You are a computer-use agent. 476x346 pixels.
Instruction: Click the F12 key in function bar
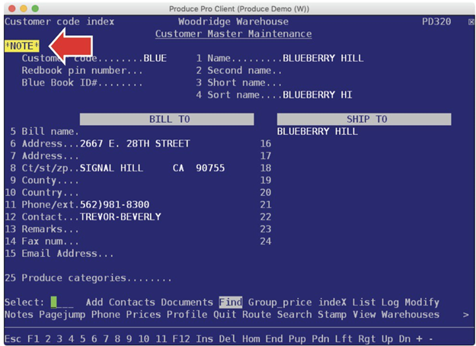[181, 338]
